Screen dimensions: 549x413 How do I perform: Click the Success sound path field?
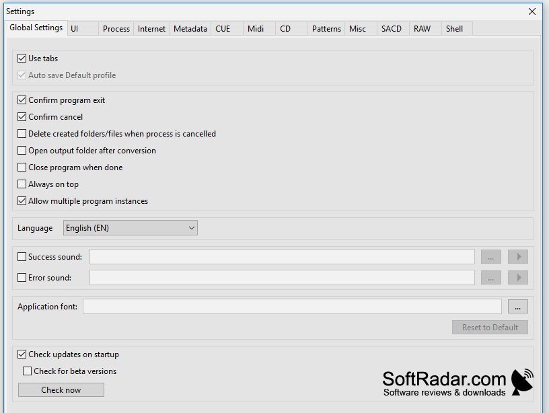point(282,256)
